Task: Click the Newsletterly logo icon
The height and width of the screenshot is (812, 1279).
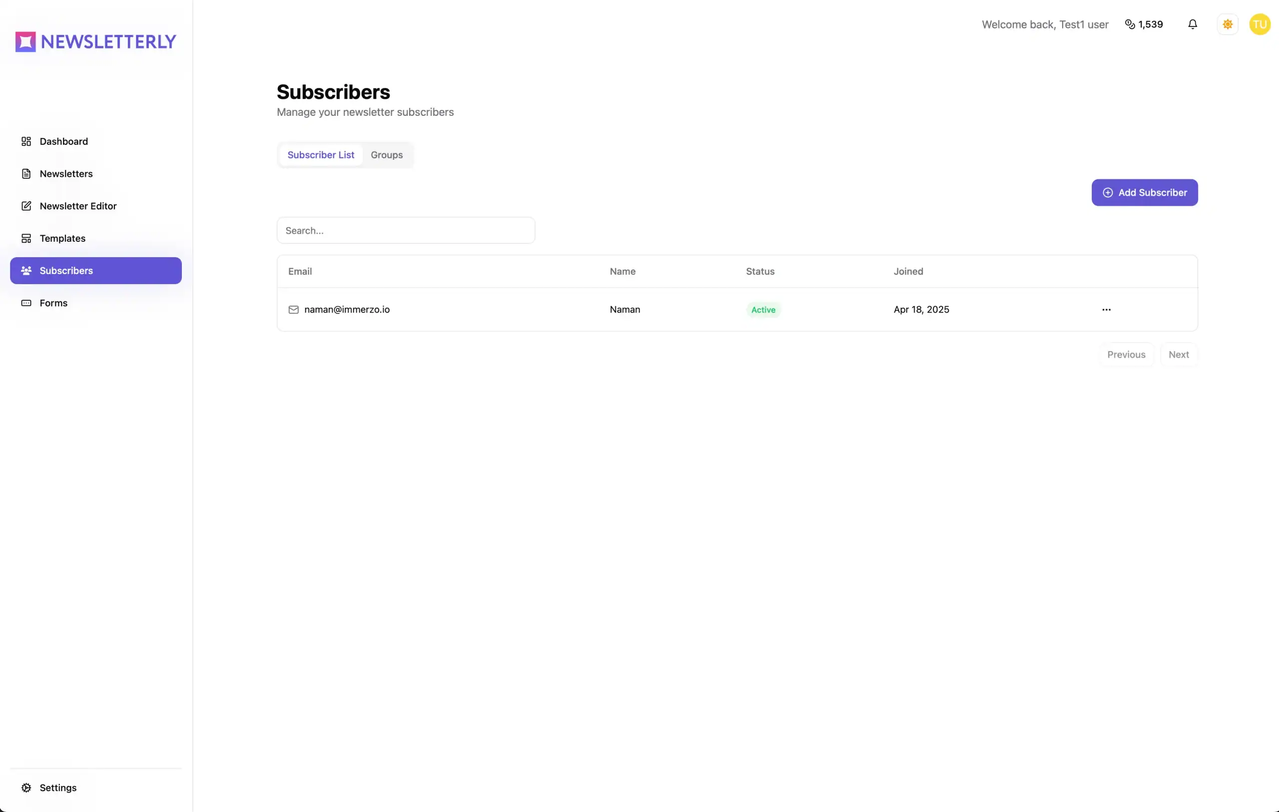Action: 25,42
